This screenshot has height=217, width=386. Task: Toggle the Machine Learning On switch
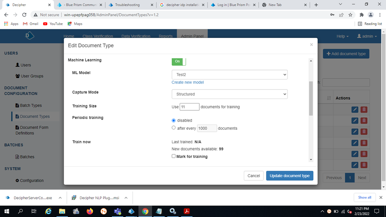(x=179, y=61)
